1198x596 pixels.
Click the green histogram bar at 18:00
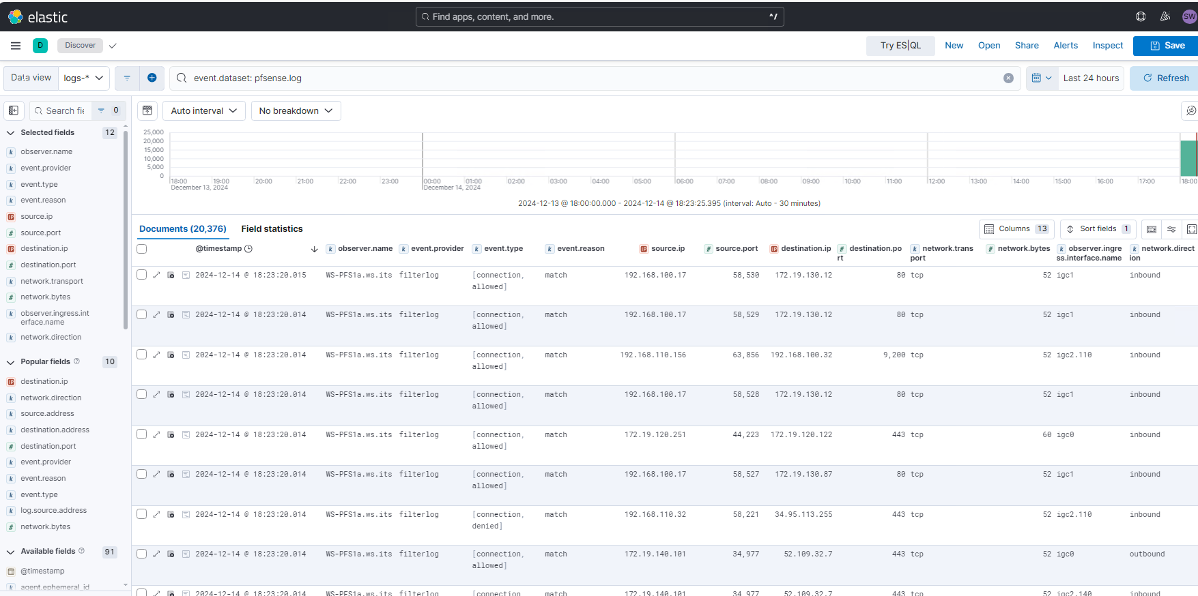pyautogui.click(x=1188, y=158)
